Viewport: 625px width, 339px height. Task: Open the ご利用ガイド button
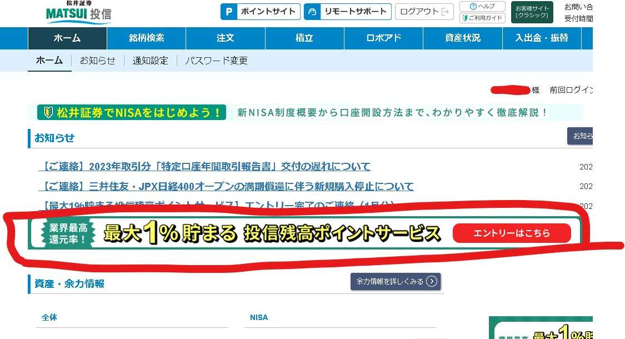pyautogui.click(x=482, y=18)
